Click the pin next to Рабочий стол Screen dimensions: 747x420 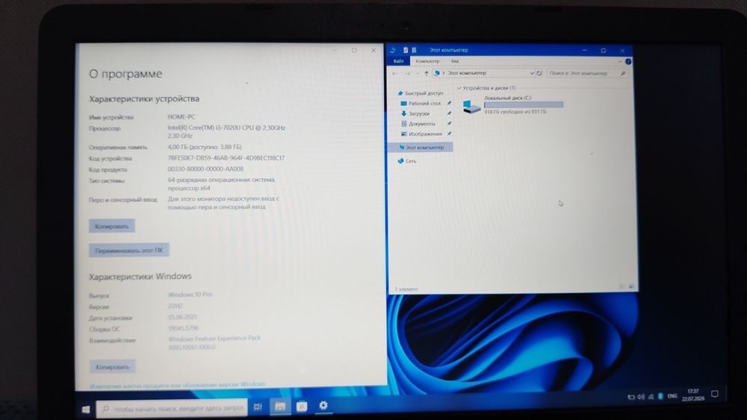click(x=449, y=103)
